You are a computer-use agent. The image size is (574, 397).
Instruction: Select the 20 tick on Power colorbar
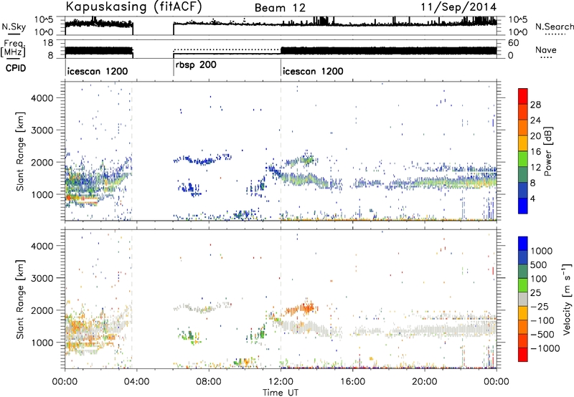[535, 136]
